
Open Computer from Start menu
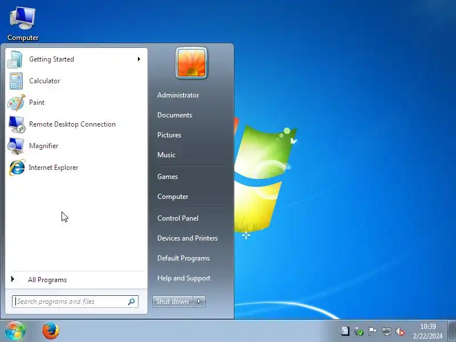coord(173,197)
